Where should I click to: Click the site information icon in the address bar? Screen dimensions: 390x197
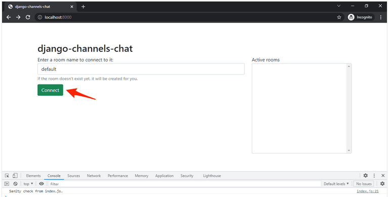point(40,17)
